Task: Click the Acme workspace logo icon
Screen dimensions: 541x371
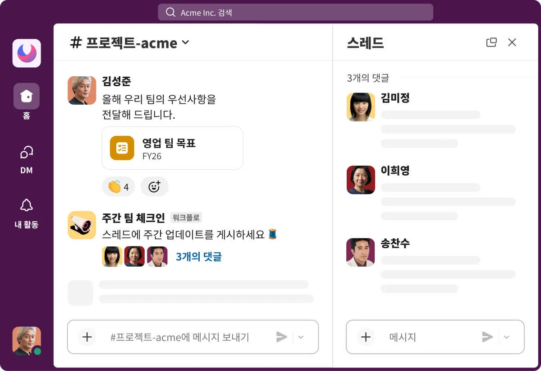Action: [27, 53]
